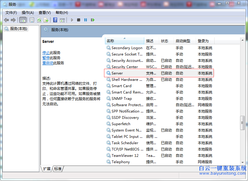The image size is (248, 181).
Task: Click the blue Help icon
Action: [x=55, y=20]
